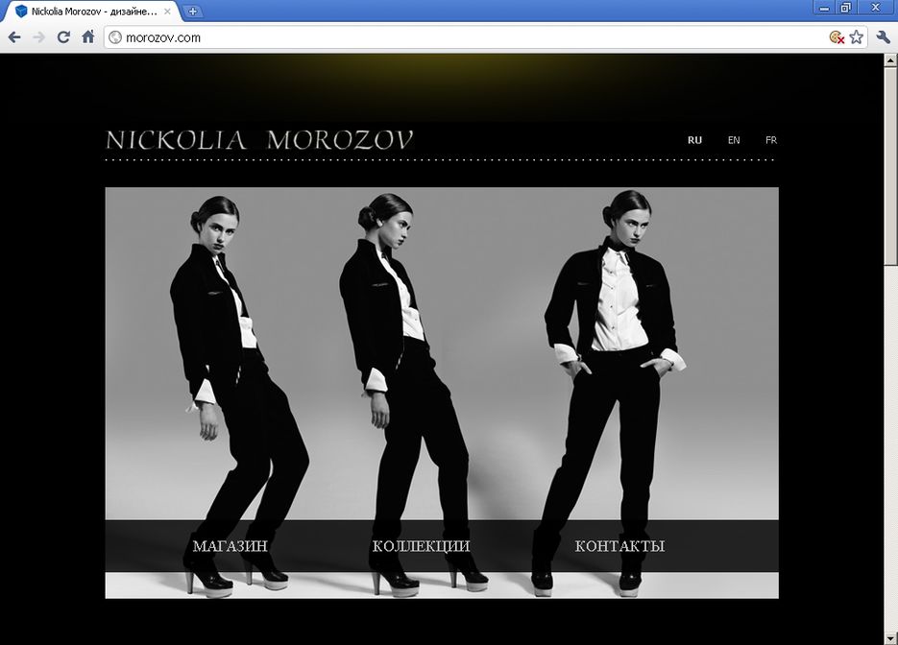Switch site language to RU
Viewport: 898px width, 645px height.
point(694,140)
